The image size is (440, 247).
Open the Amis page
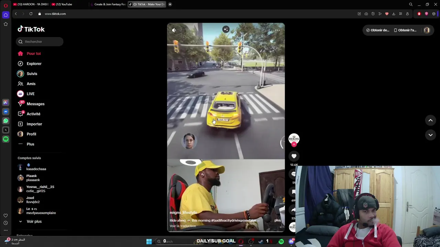point(31,84)
